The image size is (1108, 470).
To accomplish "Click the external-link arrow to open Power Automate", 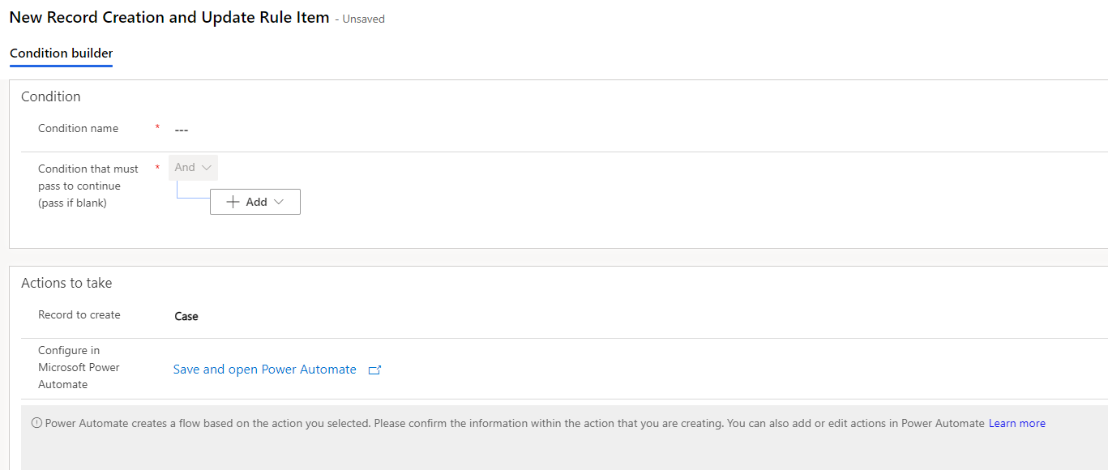I will click(374, 369).
